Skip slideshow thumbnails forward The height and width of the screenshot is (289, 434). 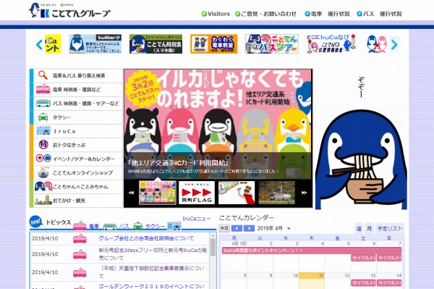304,193
